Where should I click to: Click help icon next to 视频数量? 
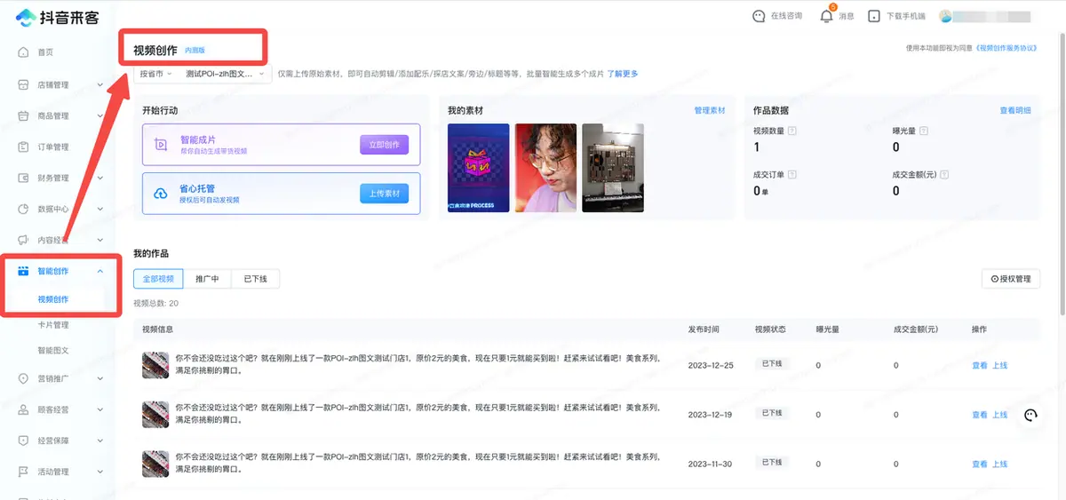[x=792, y=131]
